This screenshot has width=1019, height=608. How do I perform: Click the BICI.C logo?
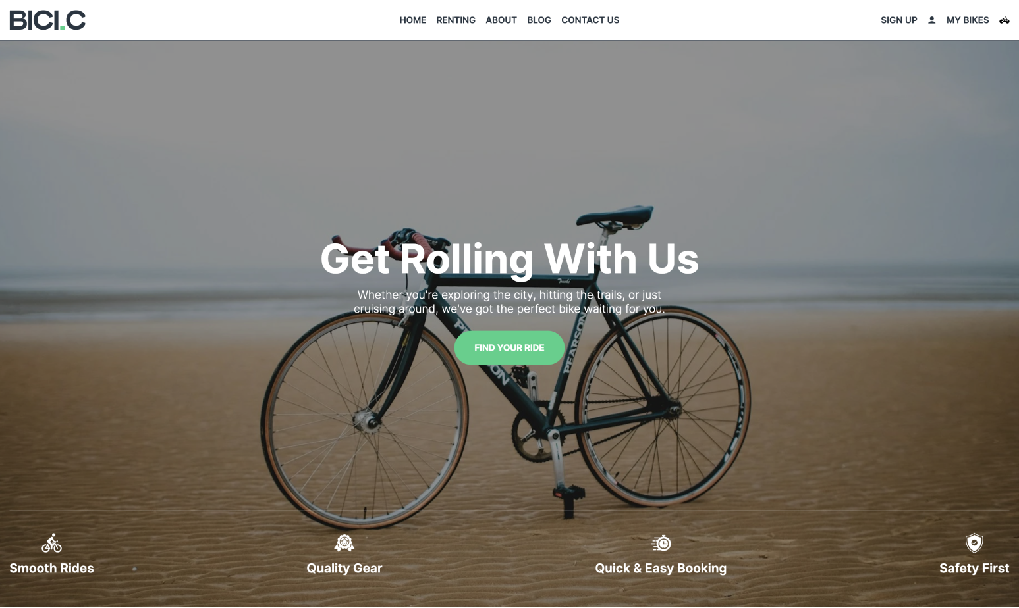point(47,20)
